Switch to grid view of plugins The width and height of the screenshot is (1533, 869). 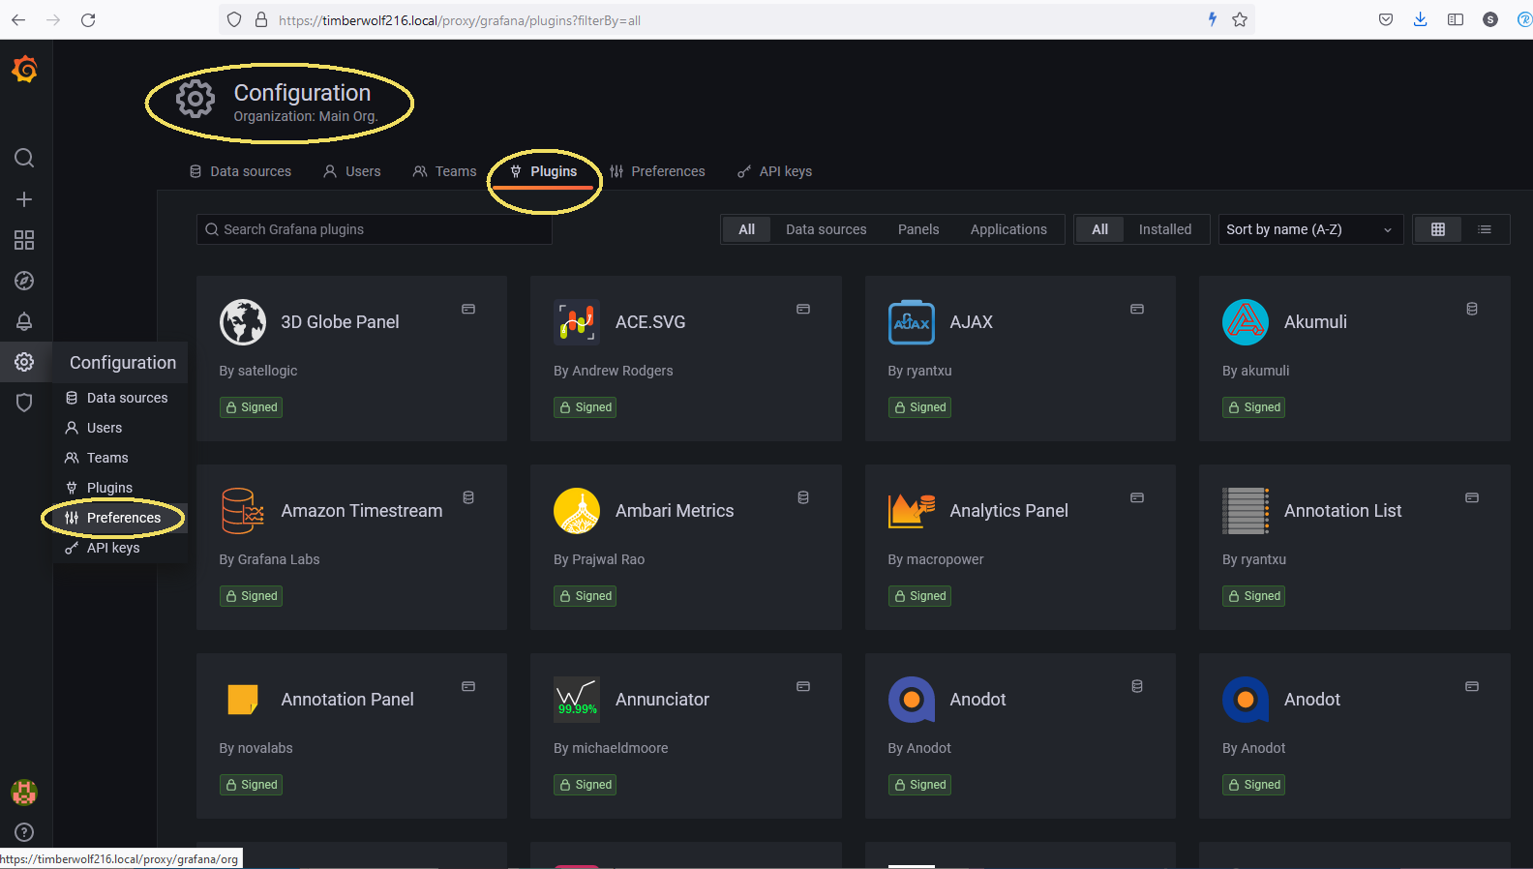1438,229
